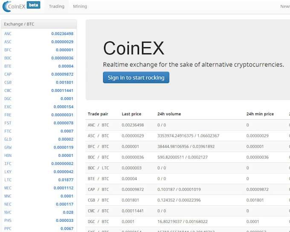Select FRE in the exchange sidebar
The height and width of the screenshot is (232, 290).
point(8,115)
